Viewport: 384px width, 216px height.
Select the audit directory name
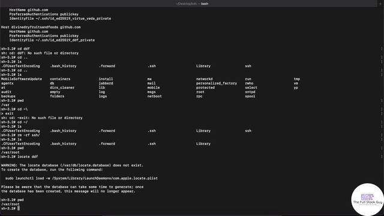(6, 92)
